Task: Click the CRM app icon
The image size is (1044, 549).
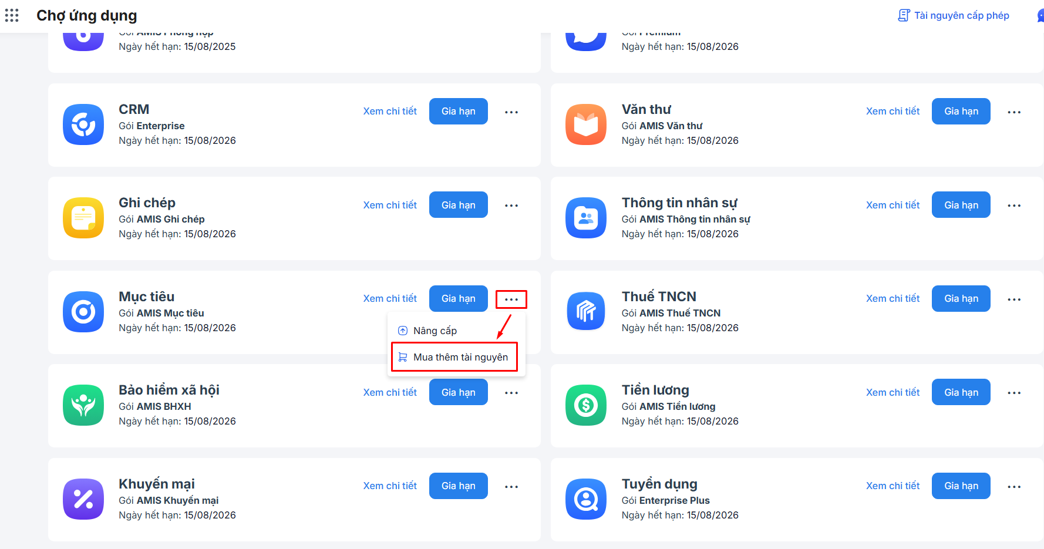Action: 83,124
